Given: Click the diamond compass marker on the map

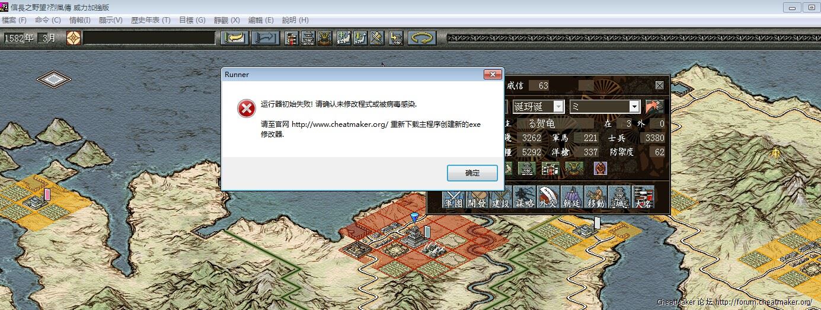Looking at the screenshot, I should click(54, 79).
